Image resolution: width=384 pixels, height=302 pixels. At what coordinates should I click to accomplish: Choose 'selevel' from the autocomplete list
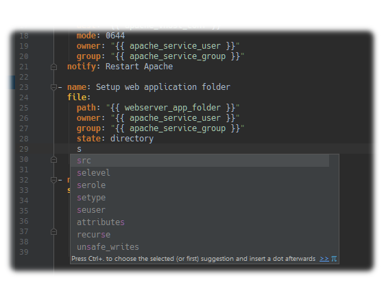(200, 173)
